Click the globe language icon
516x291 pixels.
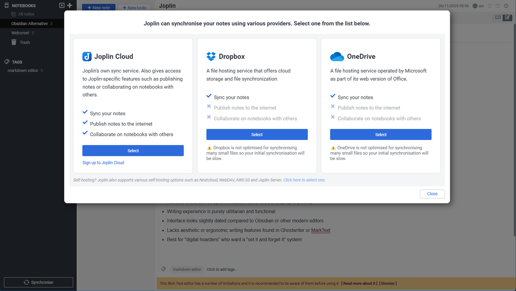pyautogui.click(x=475, y=6)
